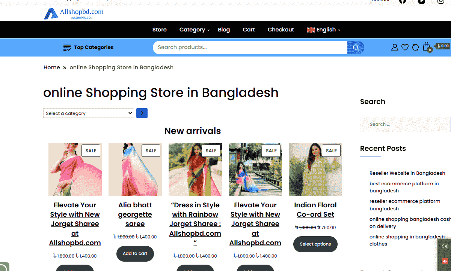Click the search magnifier button
Image resolution: width=451 pixels, height=271 pixels.
[356, 48]
